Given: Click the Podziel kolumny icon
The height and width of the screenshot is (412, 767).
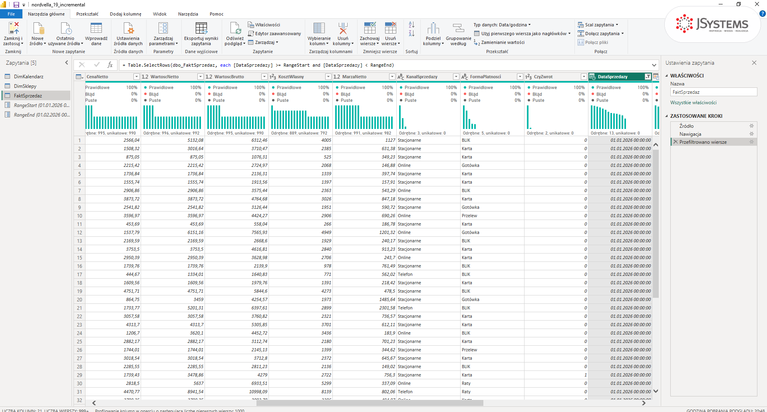Looking at the screenshot, I should click(433, 28).
